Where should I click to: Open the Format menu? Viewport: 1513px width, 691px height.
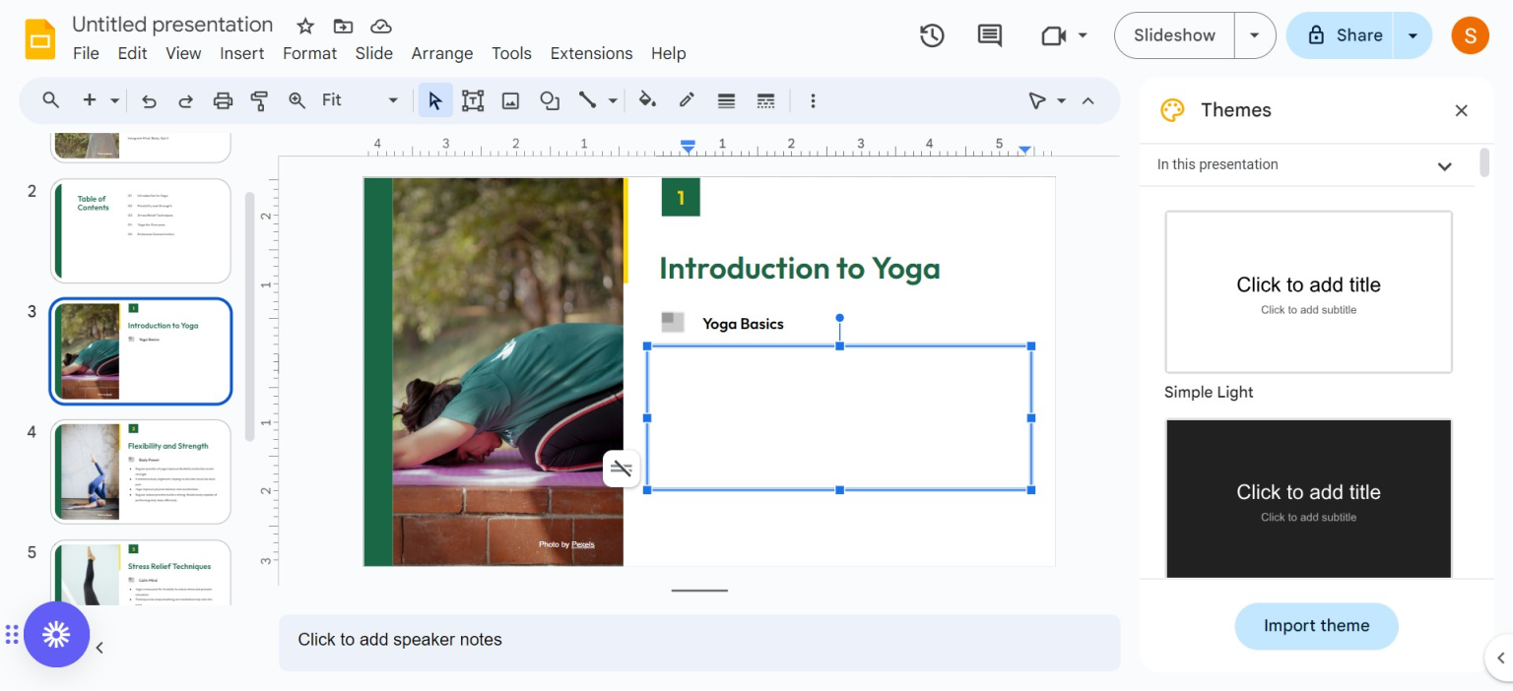tap(310, 53)
